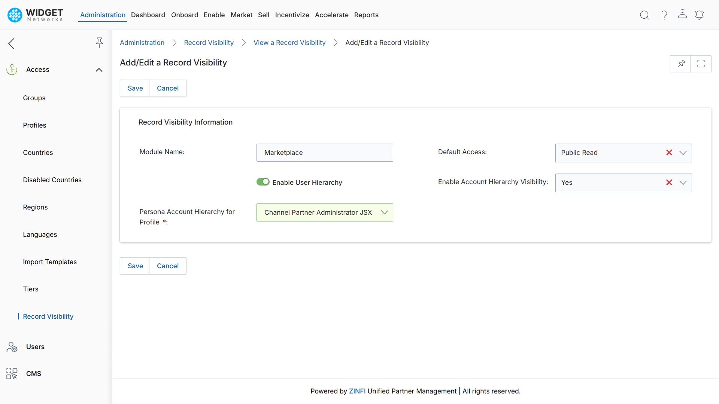Click the help question mark icon
The image size is (719, 404).
point(664,15)
